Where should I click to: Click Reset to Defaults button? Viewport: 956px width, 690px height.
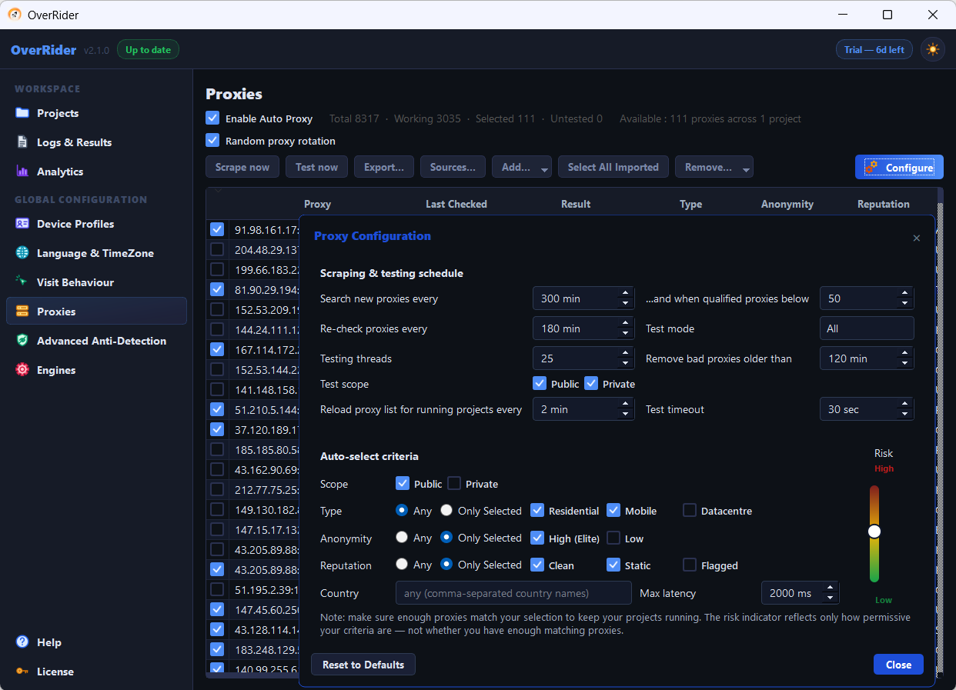(x=363, y=665)
